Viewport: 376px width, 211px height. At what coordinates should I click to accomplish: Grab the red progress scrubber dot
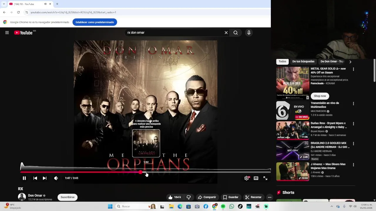tap(140, 172)
